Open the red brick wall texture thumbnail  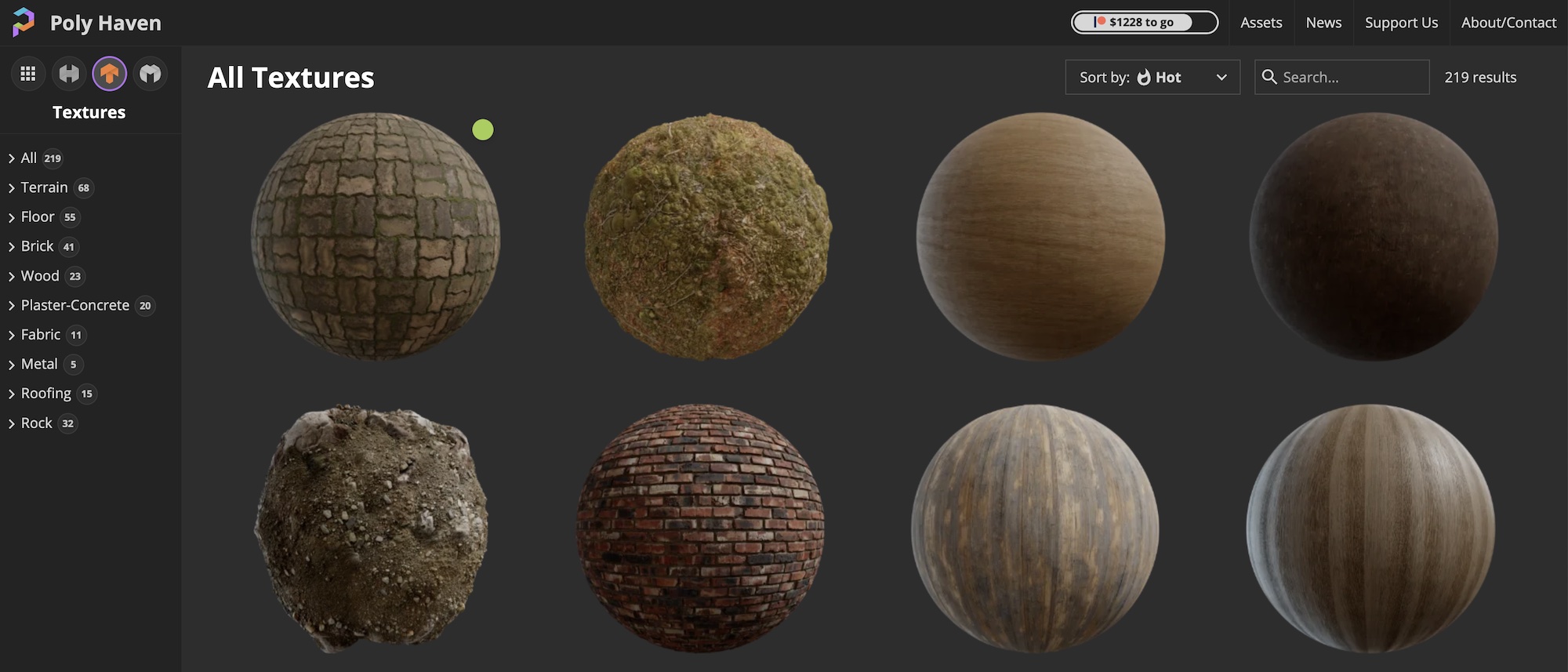[700, 528]
